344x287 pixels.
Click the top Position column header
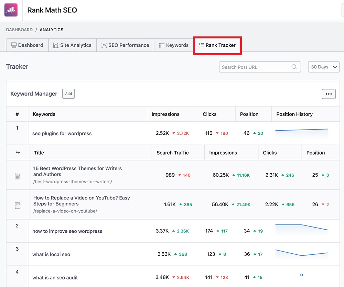(x=249, y=114)
